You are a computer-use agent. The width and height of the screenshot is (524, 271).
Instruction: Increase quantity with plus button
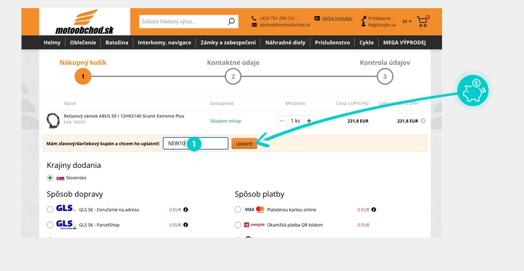click(309, 121)
